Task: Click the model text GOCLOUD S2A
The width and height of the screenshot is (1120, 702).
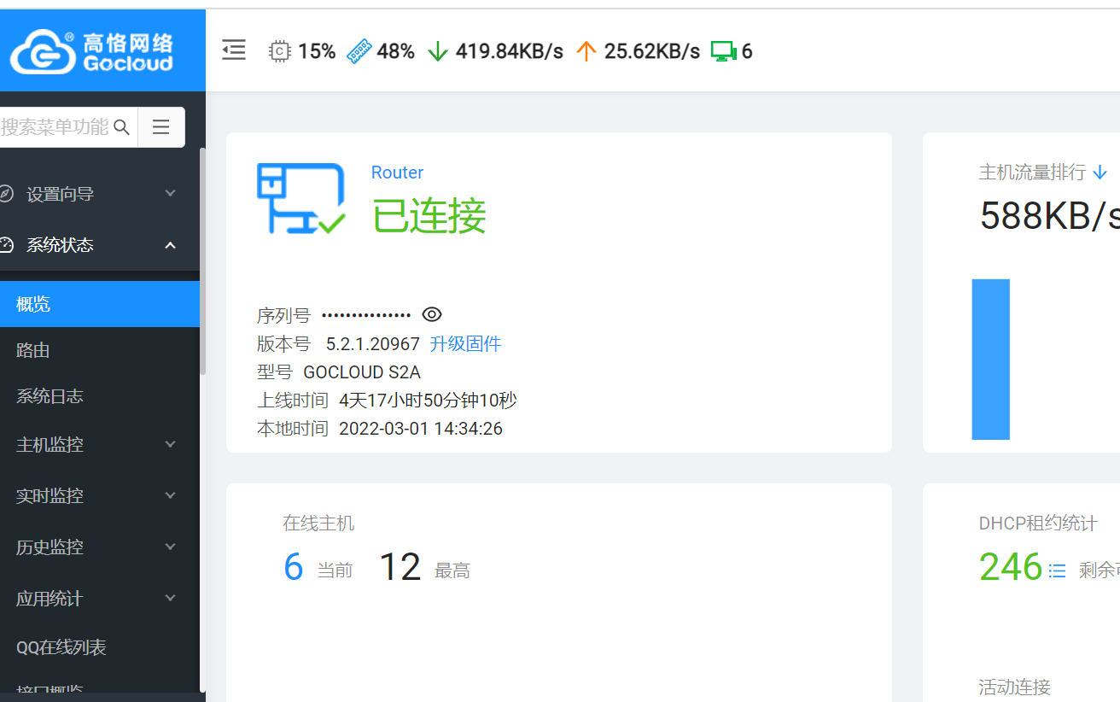Action: (362, 372)
